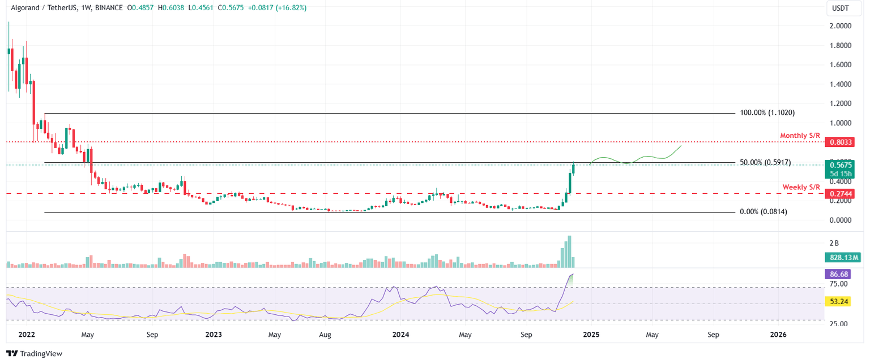This screenshot has height=364, width=870.
Task: Open the Algorand / TetherUS symbol search
Action: [x=44, y=8]
